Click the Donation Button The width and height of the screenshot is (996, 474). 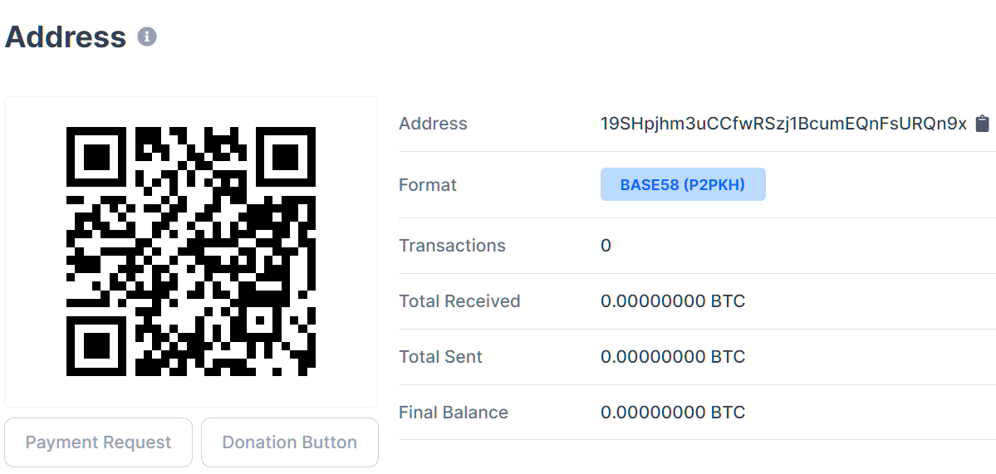point(289,442)
